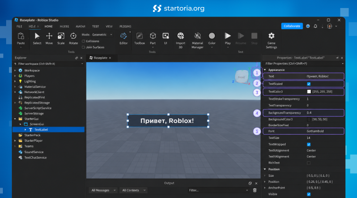357x198 pixels.
Task: Collapse the Position section
Action: (x=265, y=169)
